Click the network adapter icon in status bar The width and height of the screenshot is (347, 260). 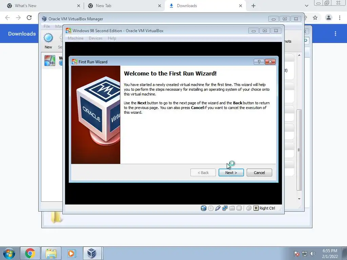tap(225, 208)
